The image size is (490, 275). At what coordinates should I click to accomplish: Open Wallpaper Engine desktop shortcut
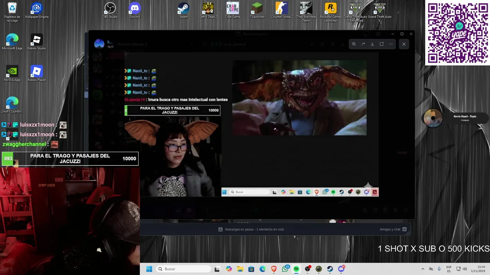[37, 11]
